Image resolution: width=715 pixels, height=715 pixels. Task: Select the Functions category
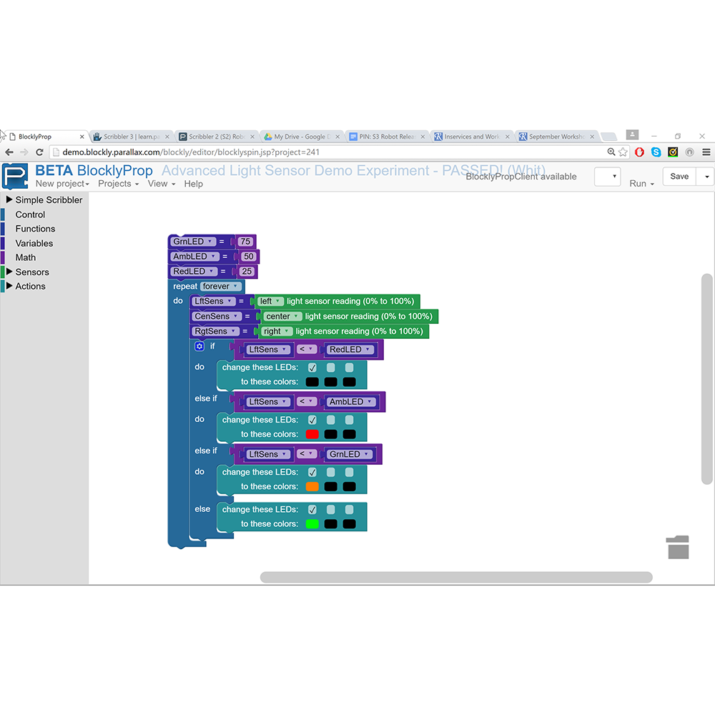pyautogui.click(x=35, y=229)
